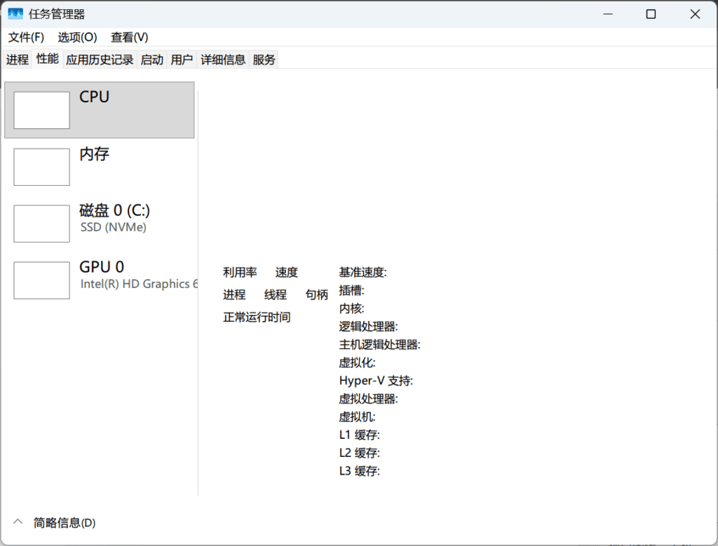Select the CPU graph thumbnail in sidebar
The height and width of the screenshot is (546, 718).
41,109
